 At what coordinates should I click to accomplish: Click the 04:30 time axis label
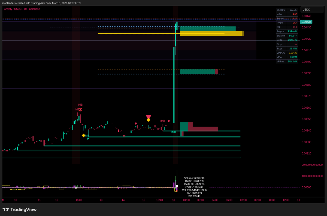215,200
